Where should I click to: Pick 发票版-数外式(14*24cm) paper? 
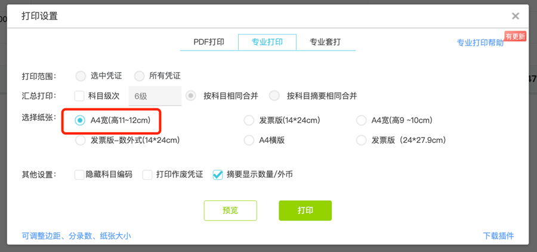(80, 141)
